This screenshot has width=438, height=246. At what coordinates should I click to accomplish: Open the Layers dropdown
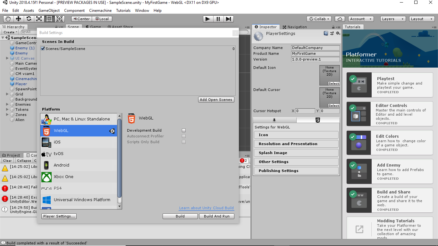tap(392, 19)
